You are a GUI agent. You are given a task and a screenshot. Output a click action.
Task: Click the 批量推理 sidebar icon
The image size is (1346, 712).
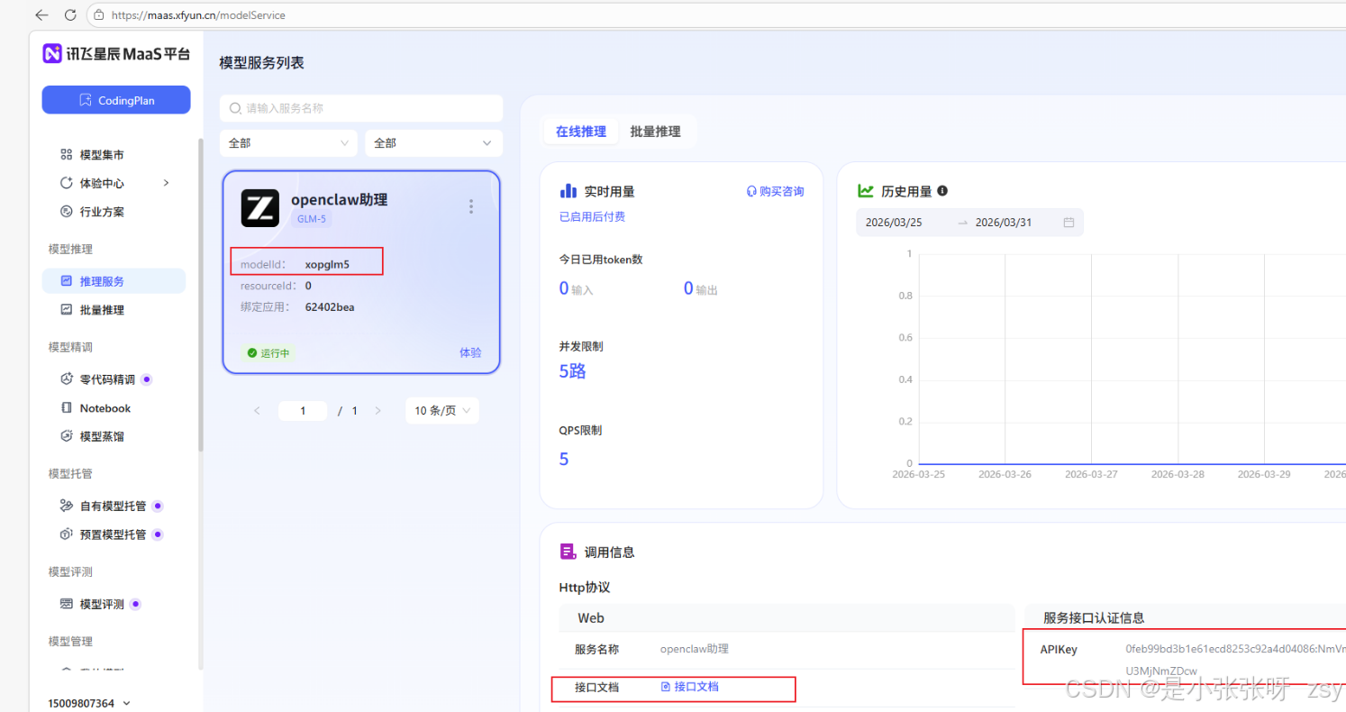click(66, 309)
